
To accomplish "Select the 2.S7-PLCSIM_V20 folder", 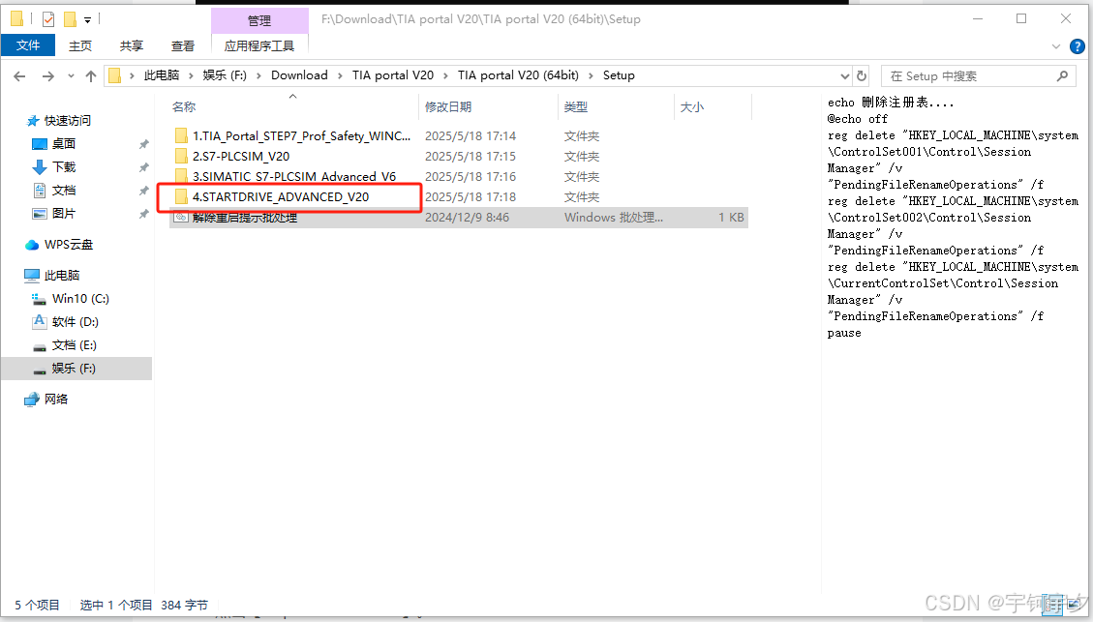I will 240,156.
